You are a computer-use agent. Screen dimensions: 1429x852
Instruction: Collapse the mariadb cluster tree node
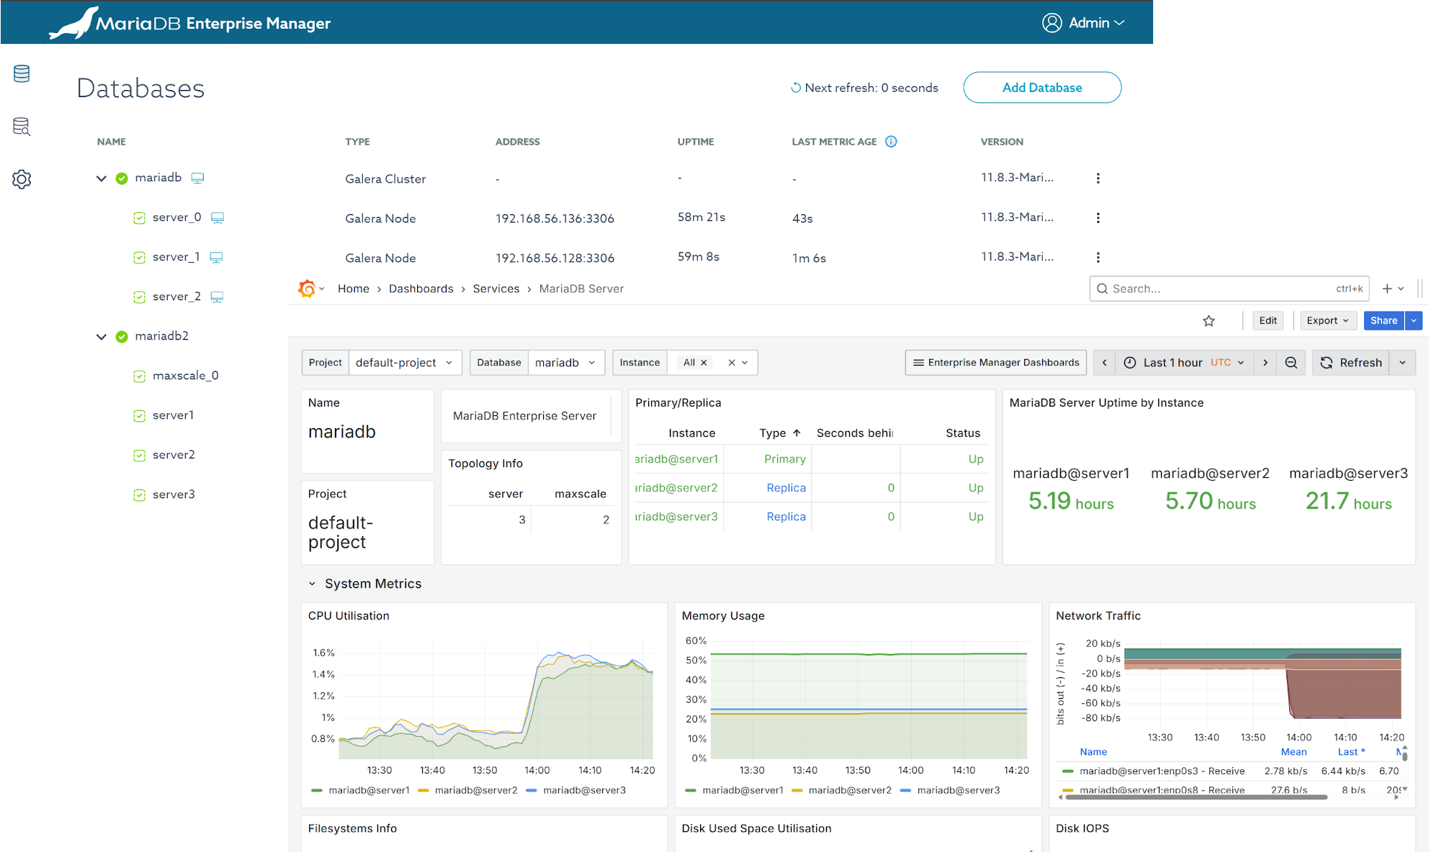point(102,178)
